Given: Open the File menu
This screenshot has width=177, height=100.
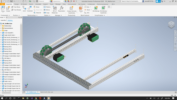Looking at the screenshot, I should click(2, 4).
